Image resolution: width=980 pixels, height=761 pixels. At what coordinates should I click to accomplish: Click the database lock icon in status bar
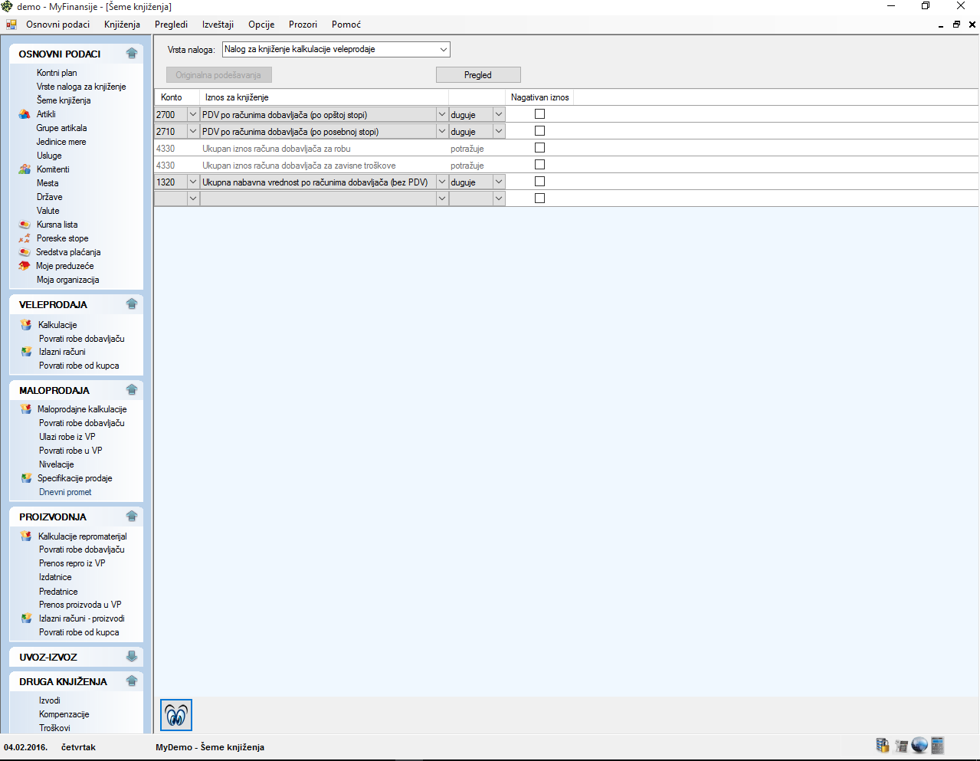[x=883, y=745]
